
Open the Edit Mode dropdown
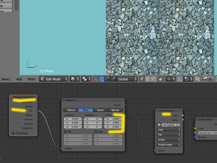[54, 79]
